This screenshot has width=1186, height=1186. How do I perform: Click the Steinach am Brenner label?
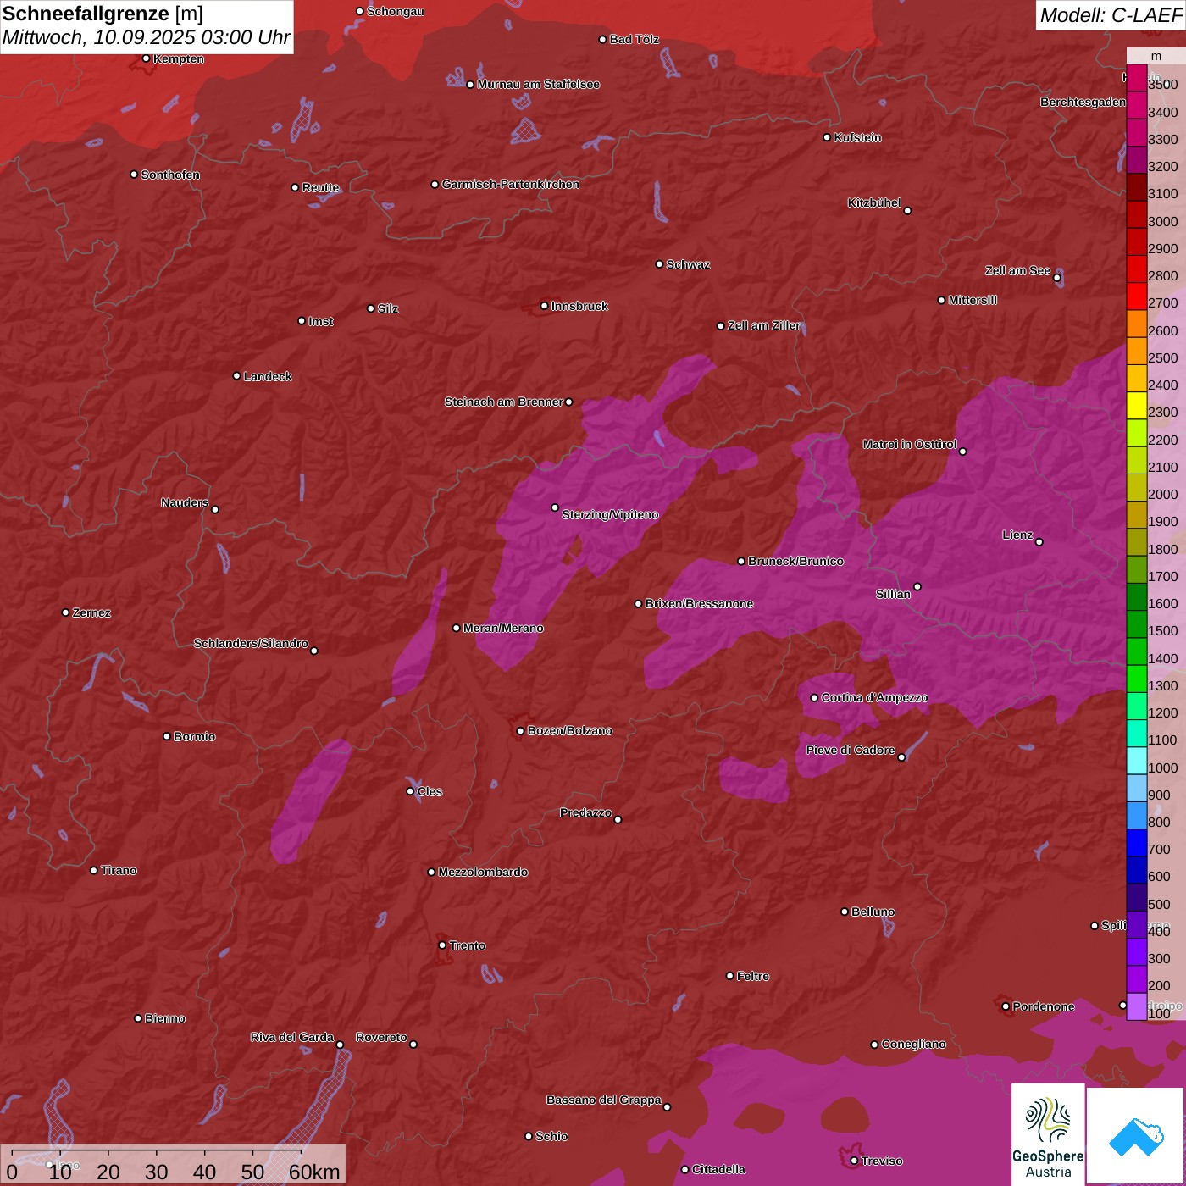(503, 402)
